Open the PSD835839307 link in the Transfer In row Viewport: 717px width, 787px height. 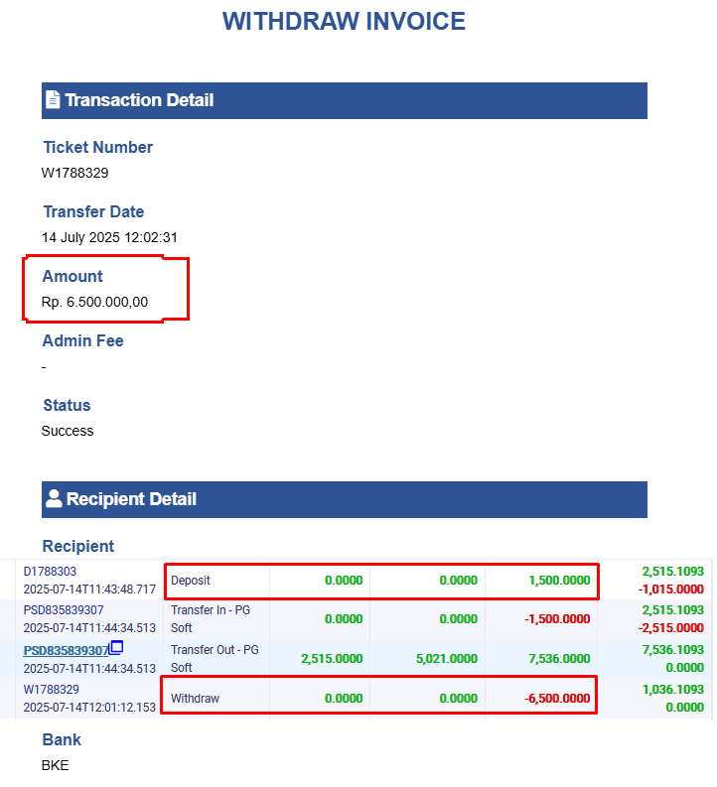coord(64,609)
